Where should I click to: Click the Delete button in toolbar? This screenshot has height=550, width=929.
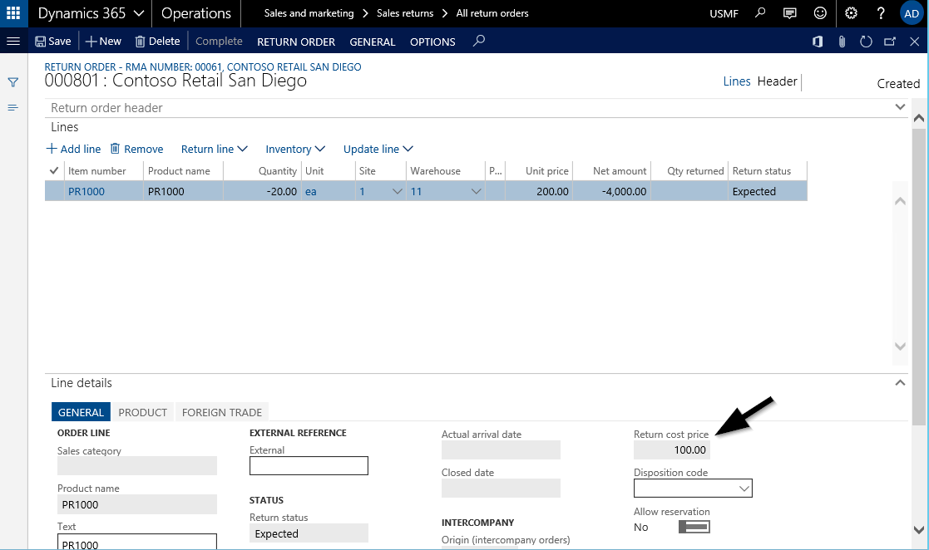click(x=157, y=42)
